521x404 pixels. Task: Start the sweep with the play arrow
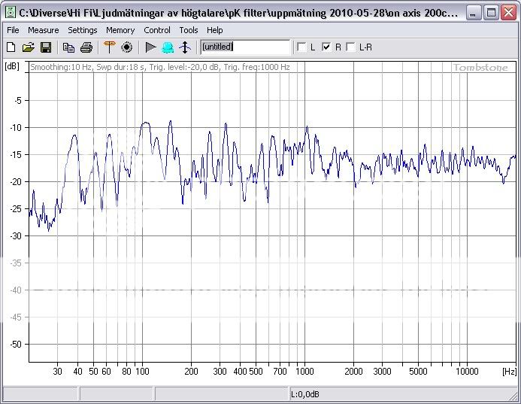(x=150, y=47)
